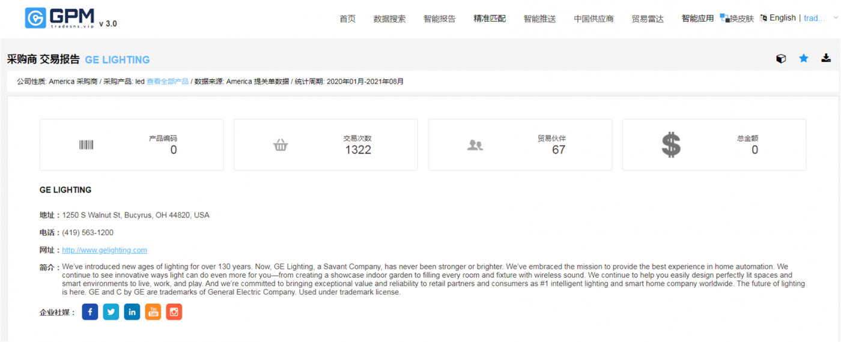Click the 总金额 0 card
The height and width of the screenshot is (342, 841).
(714, 145)
